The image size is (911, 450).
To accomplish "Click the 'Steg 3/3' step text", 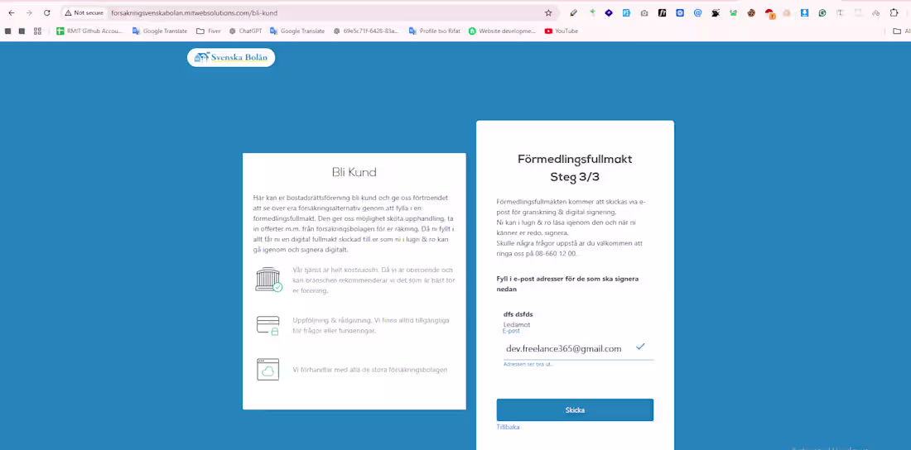I will pos(575,177).
